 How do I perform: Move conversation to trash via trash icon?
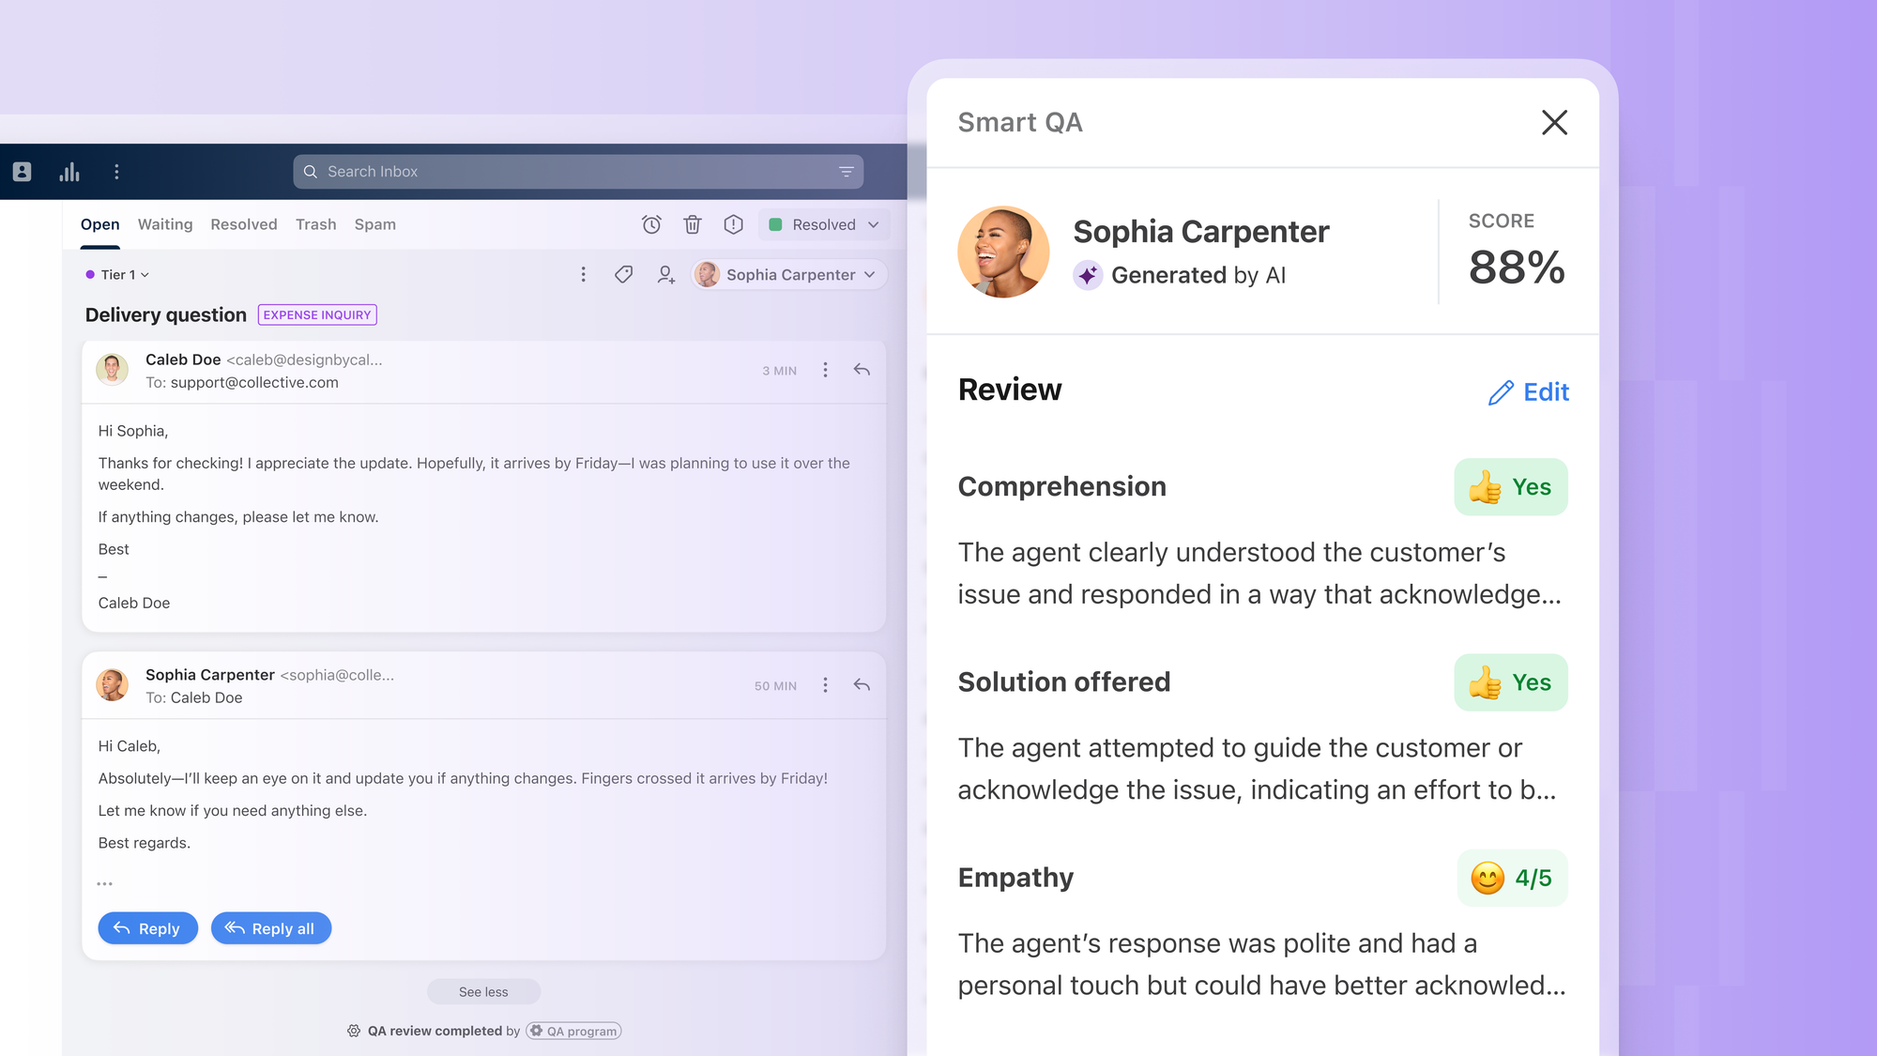pos(693,224)
